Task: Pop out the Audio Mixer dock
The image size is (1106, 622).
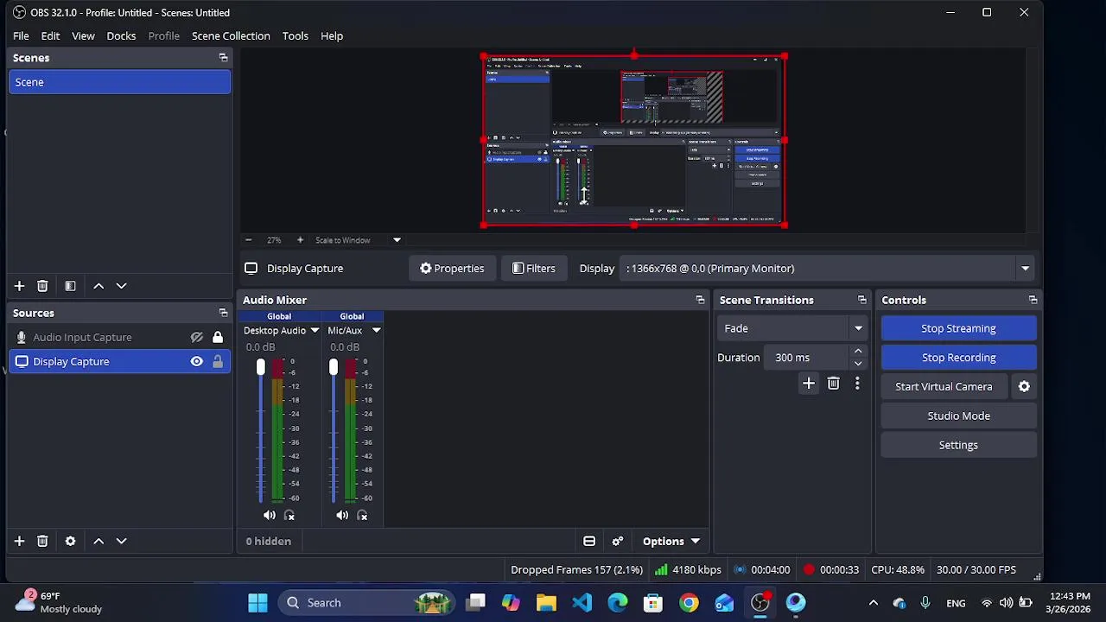Action: (700, 300)
